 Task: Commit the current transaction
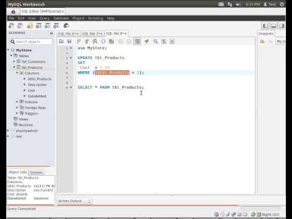coord(120,41)
